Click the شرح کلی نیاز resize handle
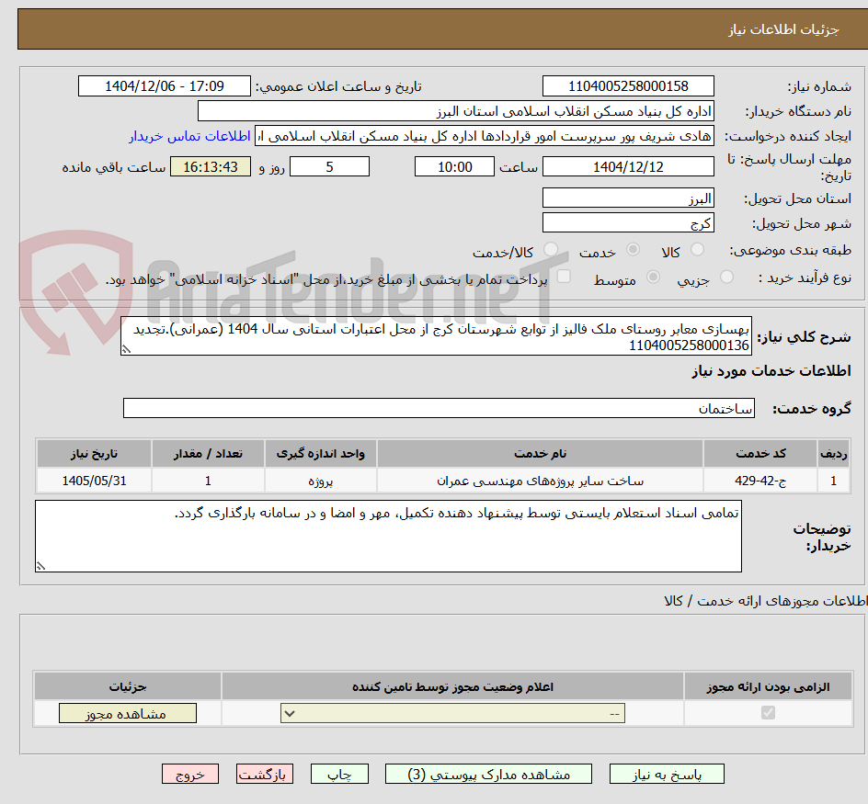The image size is (868, 804). point(126,349)
